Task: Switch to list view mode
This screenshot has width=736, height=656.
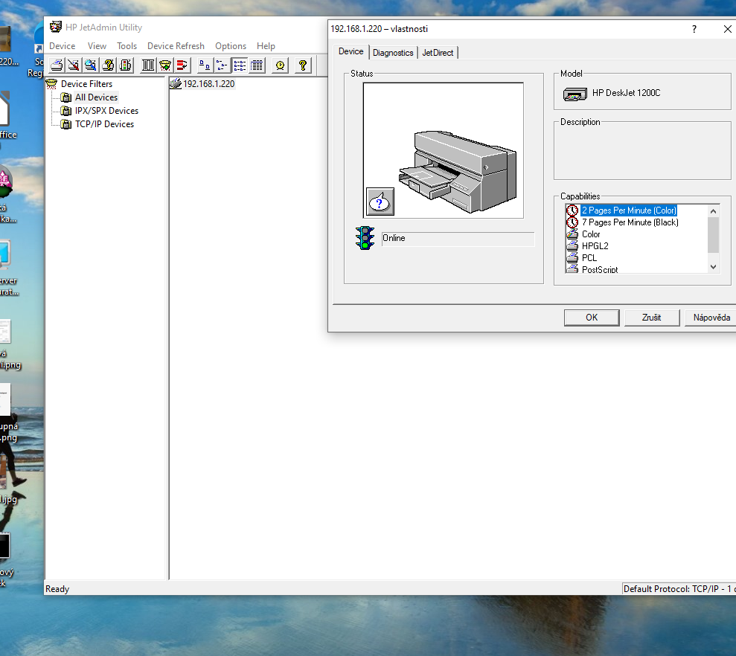Action: tap(240, 65)
